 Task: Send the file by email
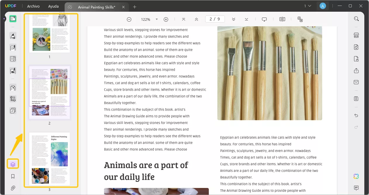[356, 82]
